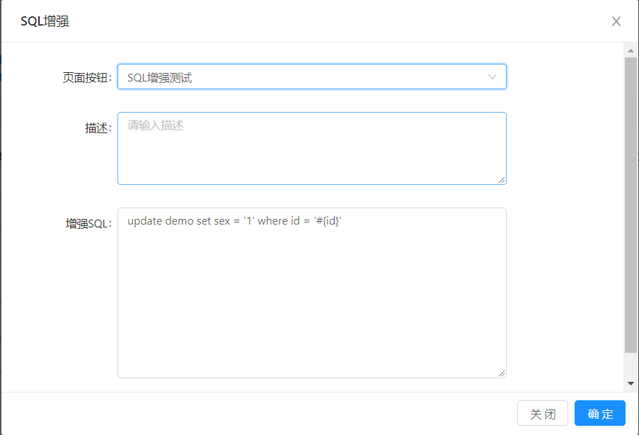Click the 页面按钮 label text
Viewport: 639px width, 435px height.
tap(87, 77)
